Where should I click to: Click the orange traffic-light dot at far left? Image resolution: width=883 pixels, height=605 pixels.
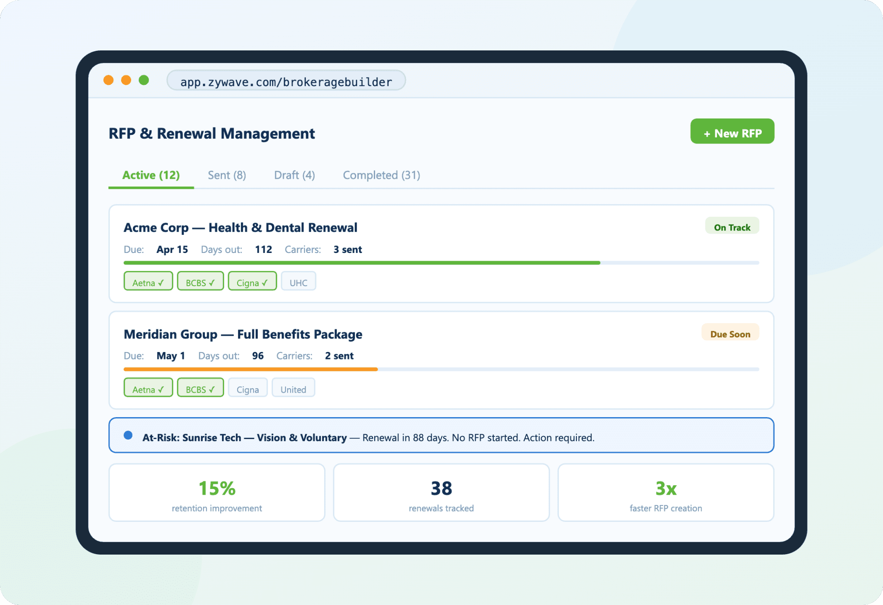tap(109, 80)
